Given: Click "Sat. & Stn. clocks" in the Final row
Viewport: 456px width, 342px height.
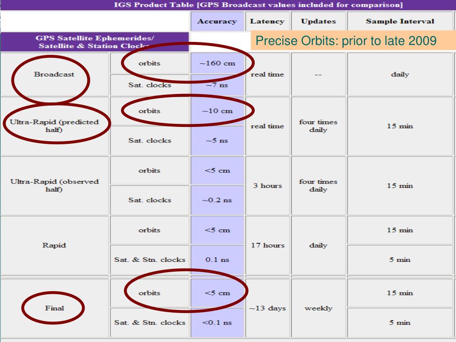Looking at the screenshot, I should (x=150, y=322).
